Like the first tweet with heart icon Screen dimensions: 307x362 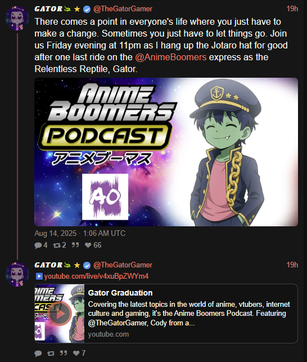click(88, 245)
